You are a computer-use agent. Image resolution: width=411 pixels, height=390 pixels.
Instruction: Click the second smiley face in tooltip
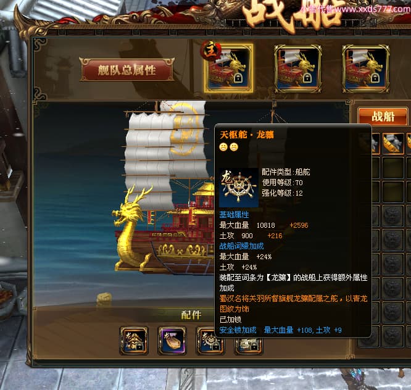[x=234, y=147]
